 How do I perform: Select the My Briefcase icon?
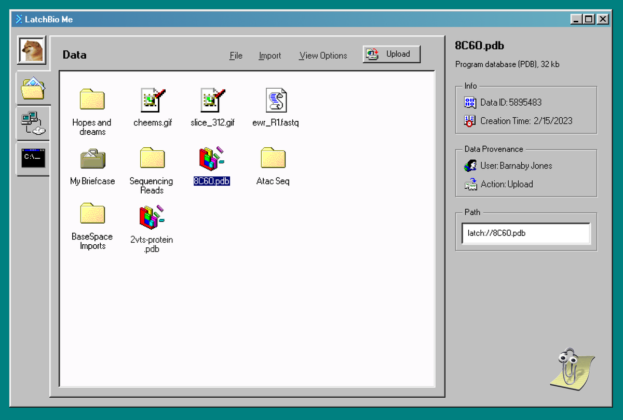click(x=92, y=159)
